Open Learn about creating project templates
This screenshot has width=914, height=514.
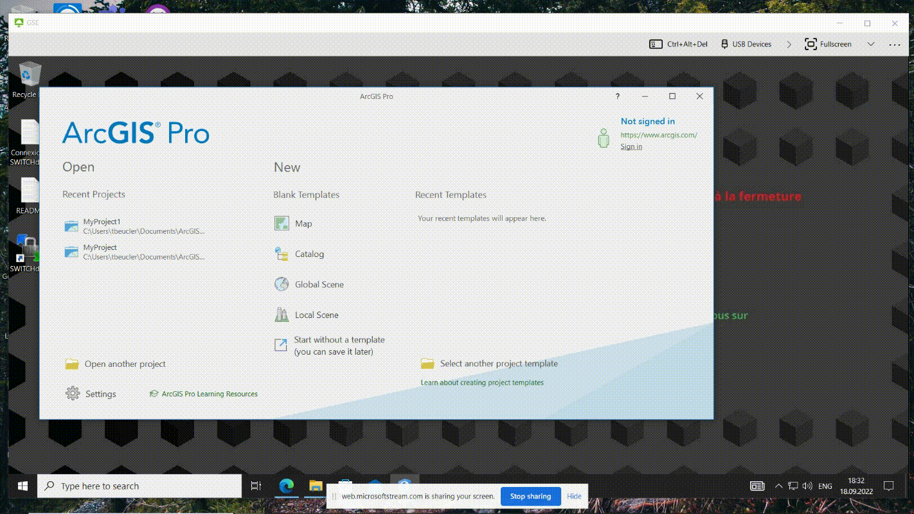pyautogui.click(x=481, y=383)
